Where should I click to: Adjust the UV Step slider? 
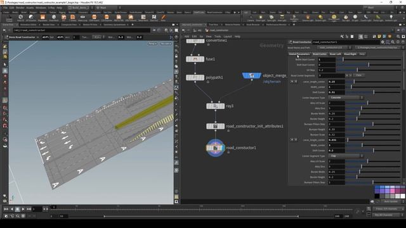click(369, 70)
